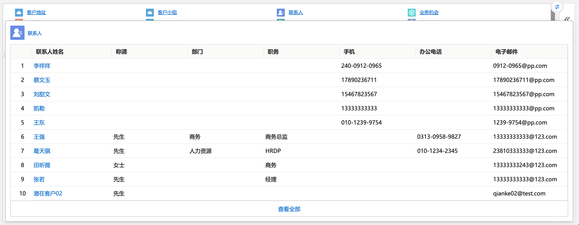Click the large 联系人 panel header icon

pos(17,33)
